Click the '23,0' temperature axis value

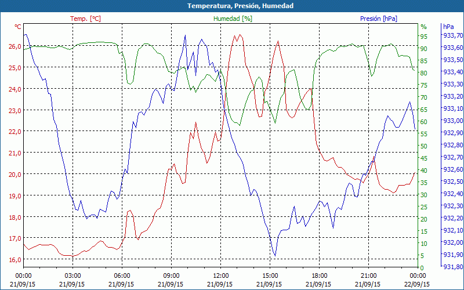coord(16,110)
